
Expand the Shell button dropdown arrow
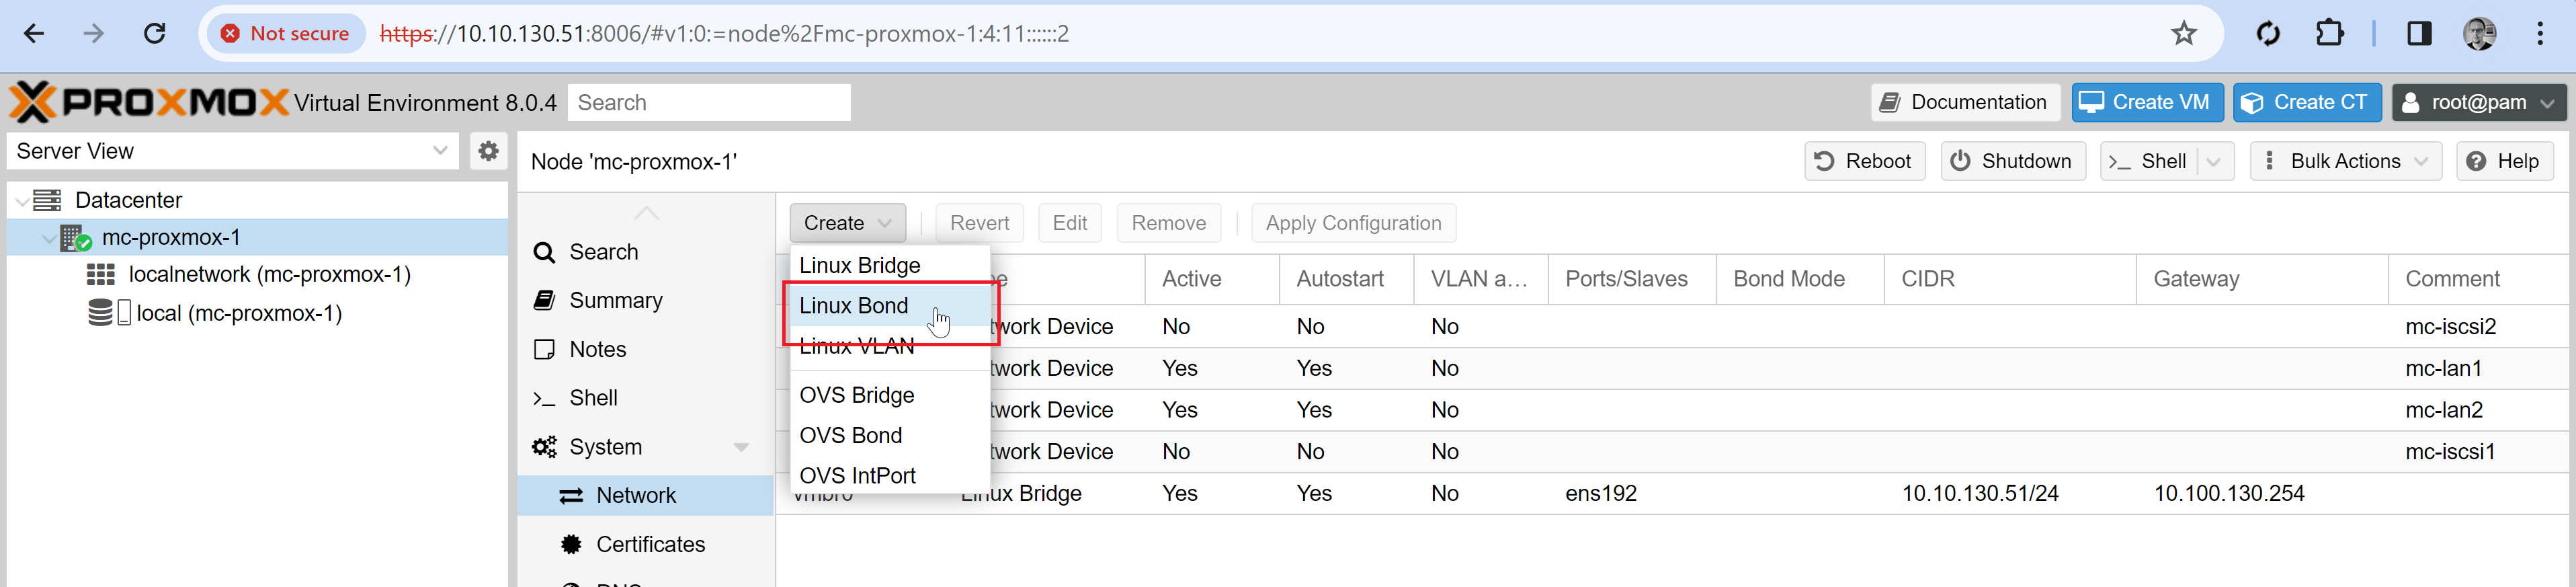click(x=2214, y=161)
